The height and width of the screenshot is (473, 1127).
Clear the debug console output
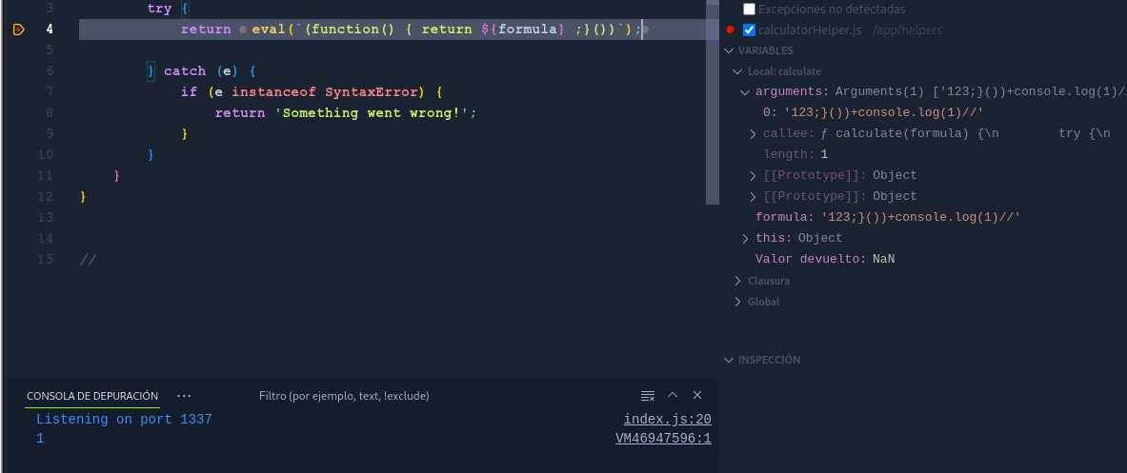click(648, 395)
